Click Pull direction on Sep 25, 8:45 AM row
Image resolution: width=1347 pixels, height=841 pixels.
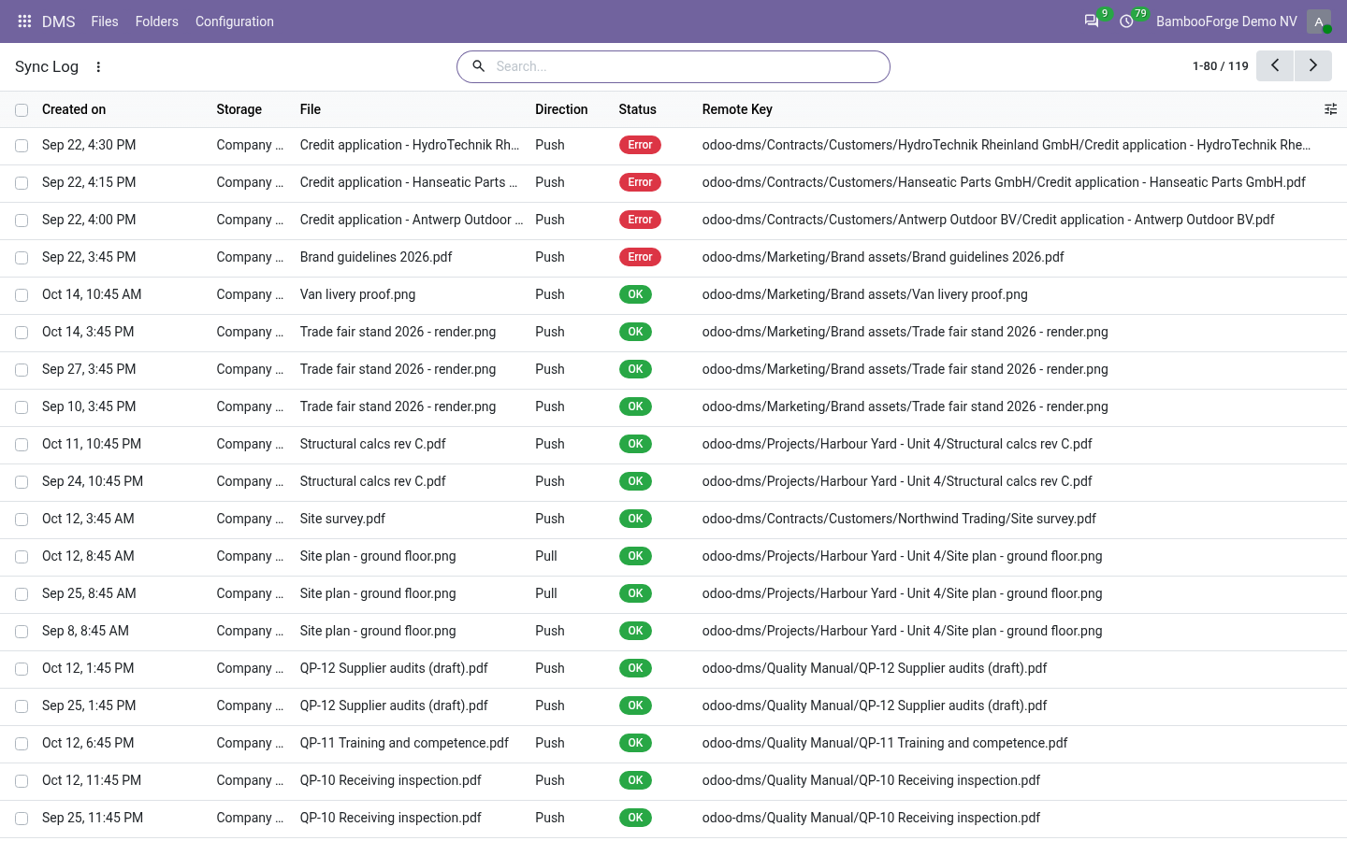click(546, 593)
